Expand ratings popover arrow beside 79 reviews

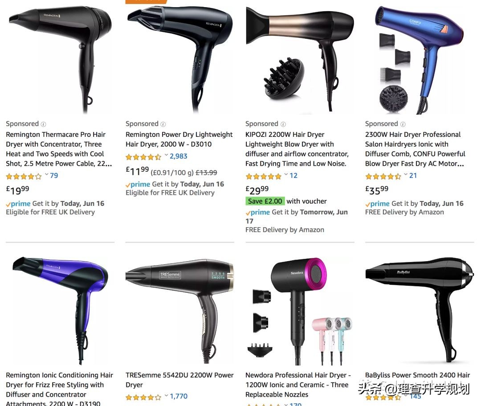(x=47, y=175)
